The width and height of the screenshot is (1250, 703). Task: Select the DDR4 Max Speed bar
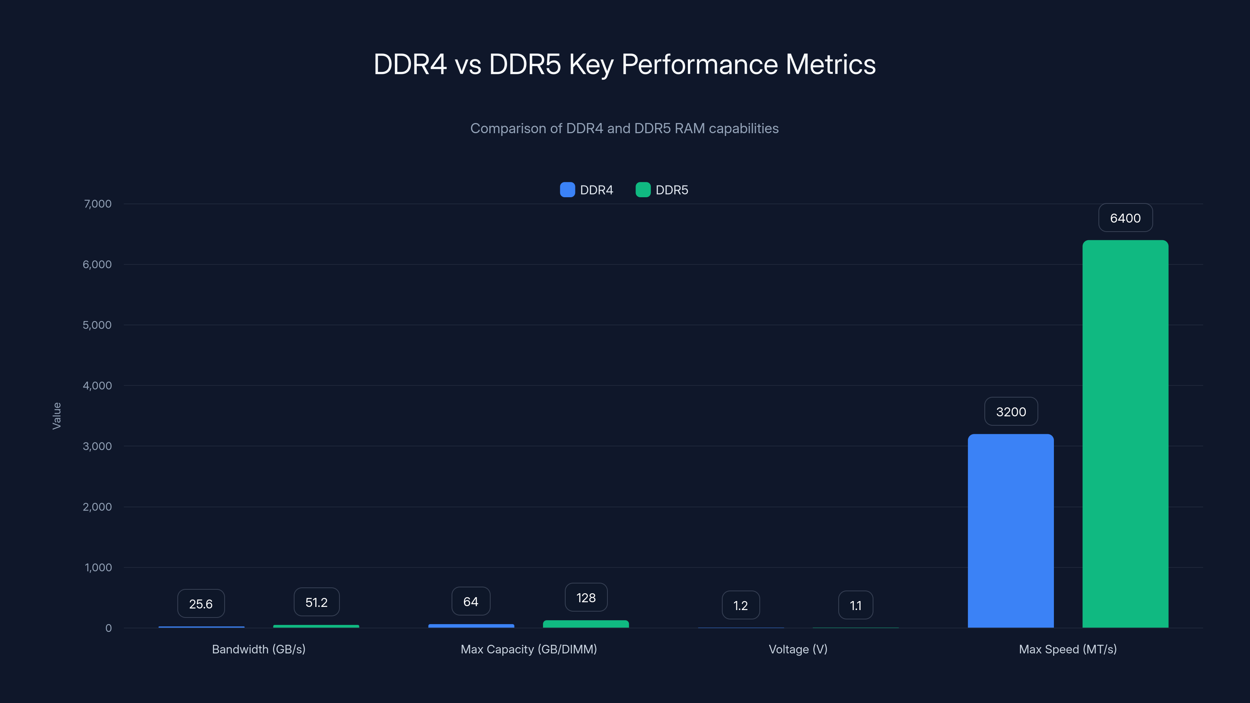coord(1011,531)
